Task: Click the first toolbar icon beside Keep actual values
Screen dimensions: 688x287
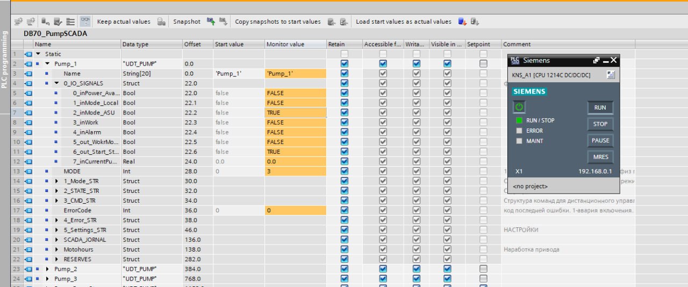Action: click(161, 21)
